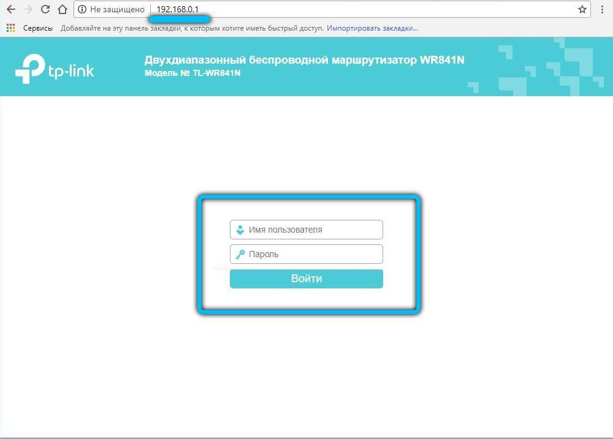The width and height of the screenshot is (613, 439).
Task: Click the 'Не защищено' security label
Action: pyautogui.click(x=117, y=9)
